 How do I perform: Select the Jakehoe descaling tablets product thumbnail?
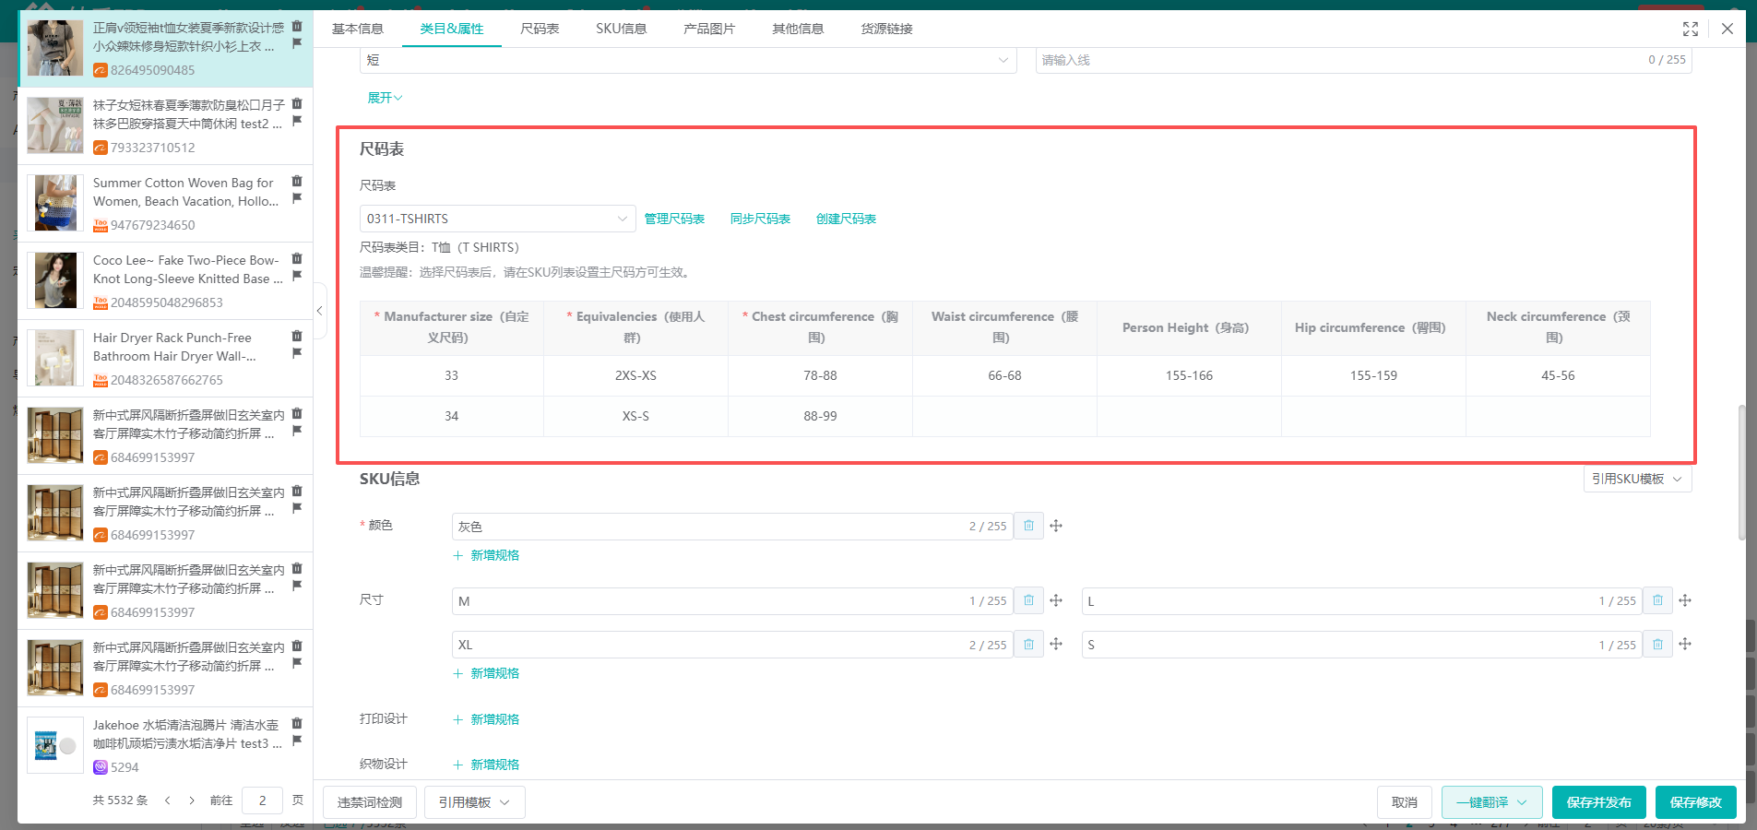(55, 745)
